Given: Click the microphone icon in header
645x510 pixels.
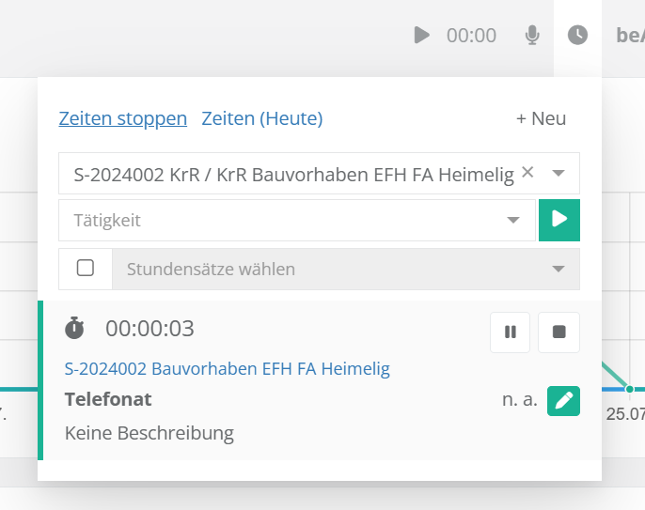Looking at the screenshot, I should (x=532, y=36).
